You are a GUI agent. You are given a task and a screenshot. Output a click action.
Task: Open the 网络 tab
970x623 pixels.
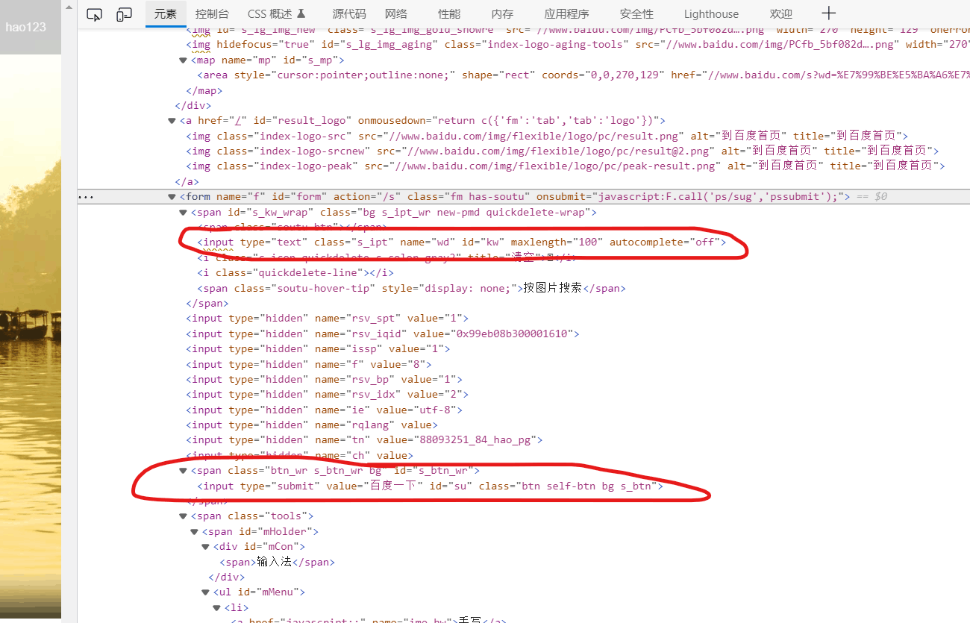(x=396, y=14)
